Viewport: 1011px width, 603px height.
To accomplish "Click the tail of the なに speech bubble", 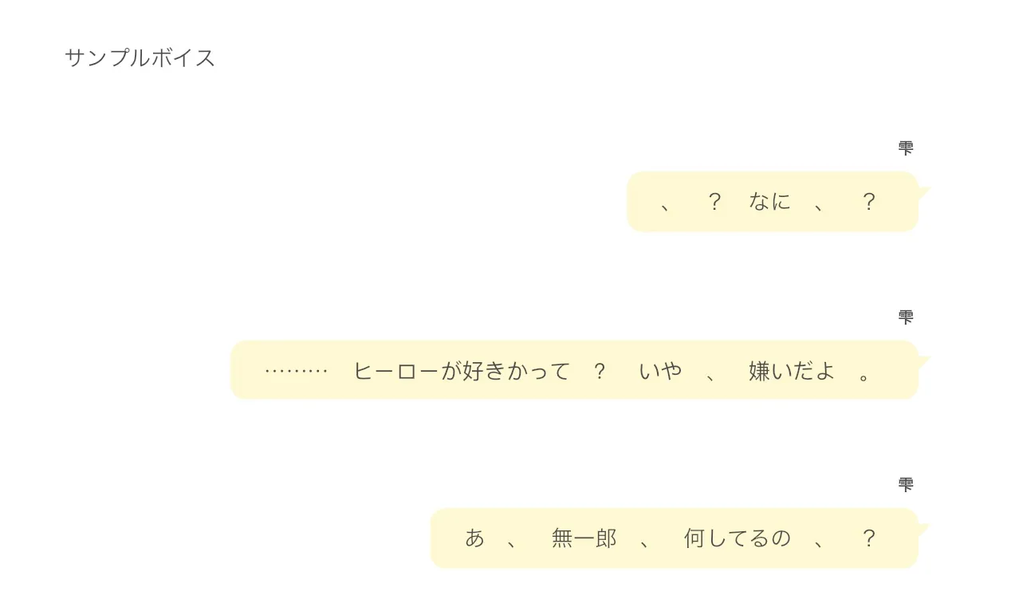I will pyautogui.click(x=924, y=192).
